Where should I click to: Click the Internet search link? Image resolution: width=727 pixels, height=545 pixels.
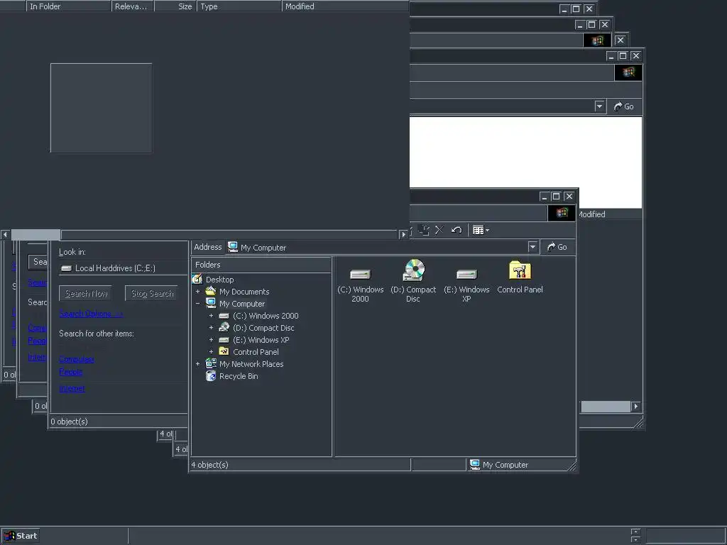pyautogui.click(x=72, y=388)
